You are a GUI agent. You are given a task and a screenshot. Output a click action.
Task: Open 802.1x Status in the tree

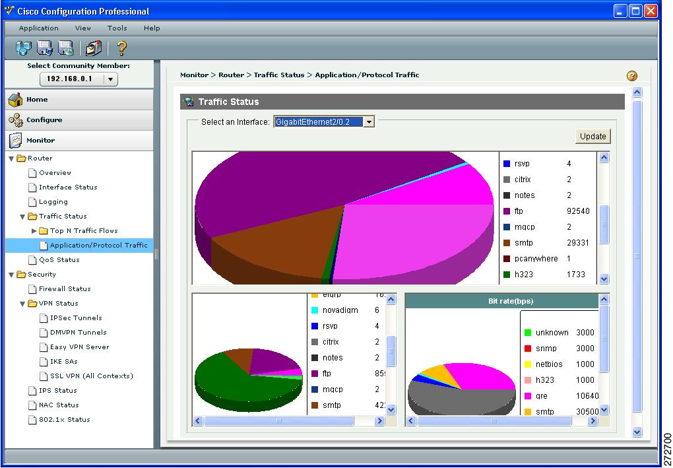(65, 419)
